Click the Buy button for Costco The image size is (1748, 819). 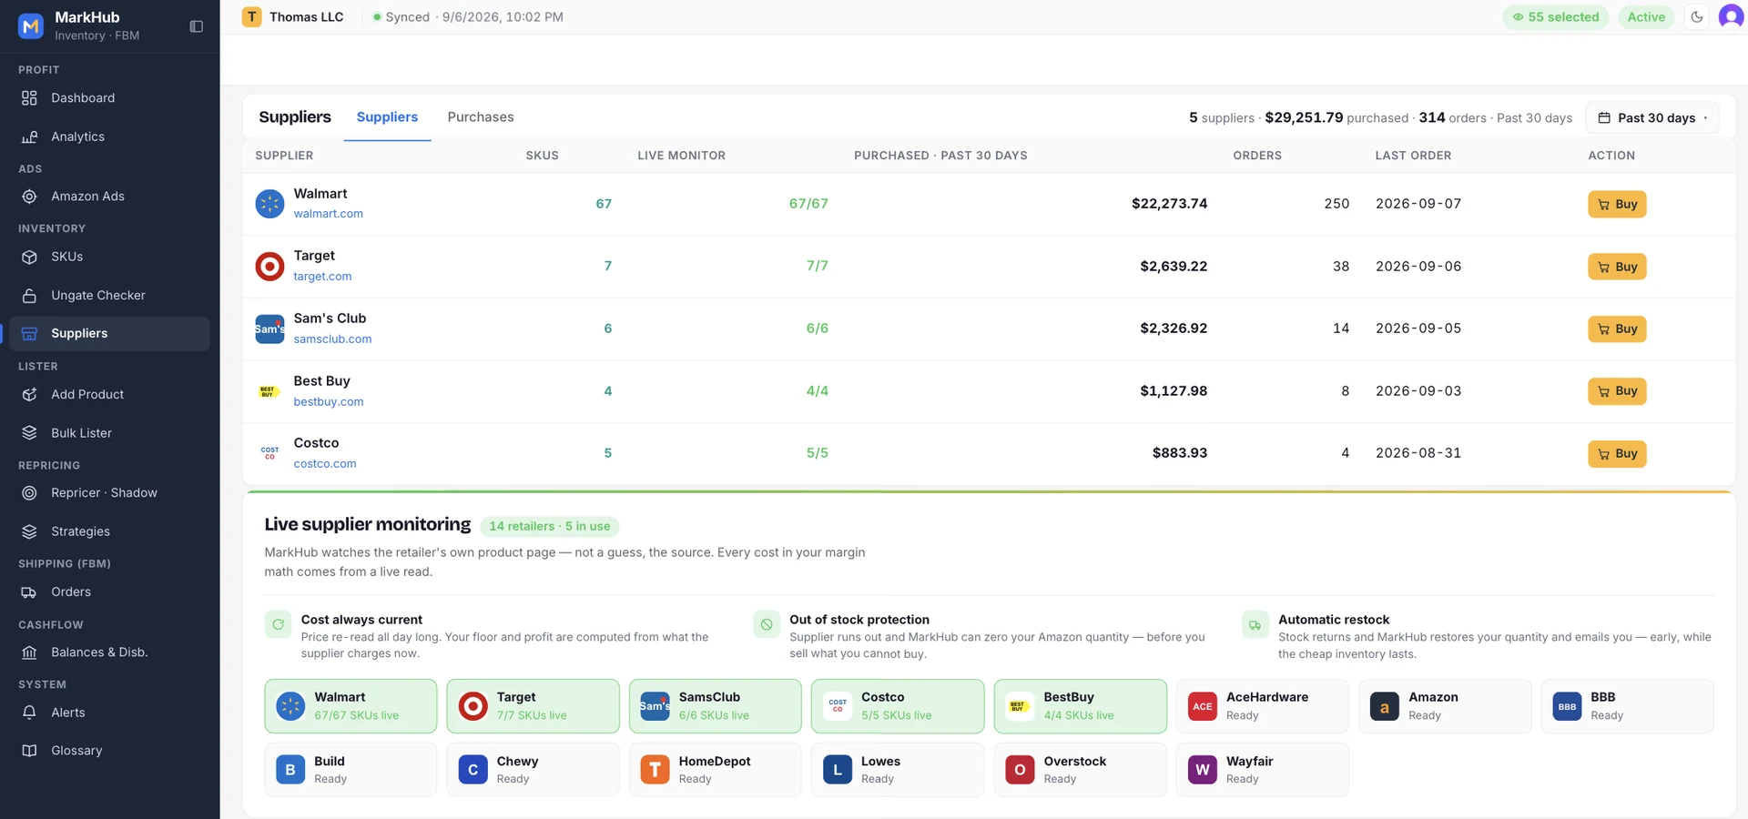tap(1617, 453)
